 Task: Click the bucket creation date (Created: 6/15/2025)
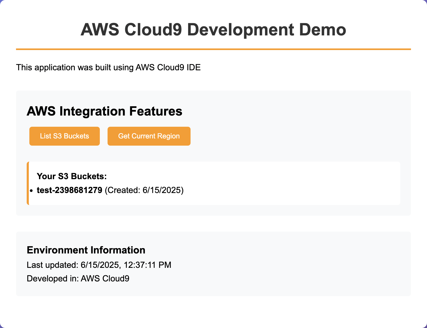coord(144,190)
